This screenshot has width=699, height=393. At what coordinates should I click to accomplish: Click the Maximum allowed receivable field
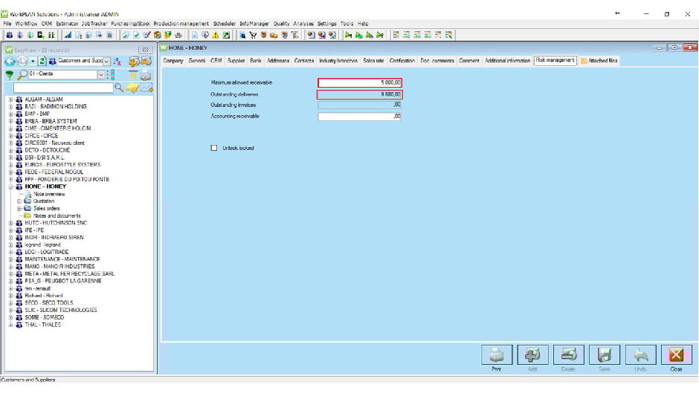[x=360, y=83]
